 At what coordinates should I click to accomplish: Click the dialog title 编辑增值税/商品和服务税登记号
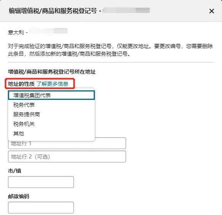(x=53, y=11)
